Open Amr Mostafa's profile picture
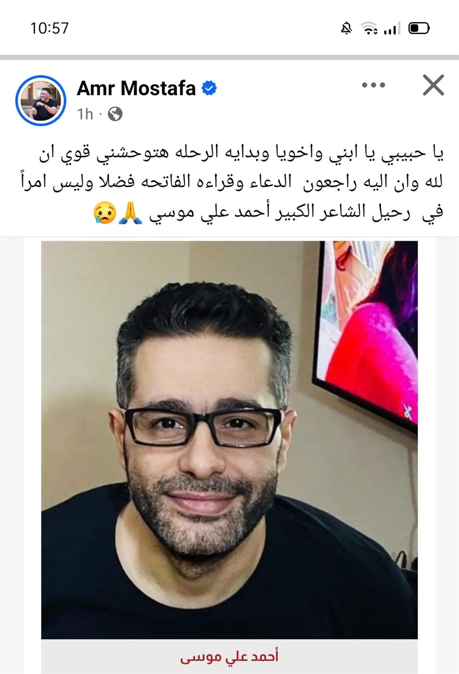The height and width of the screenshot is (674, 459). [x=40, y=100]
